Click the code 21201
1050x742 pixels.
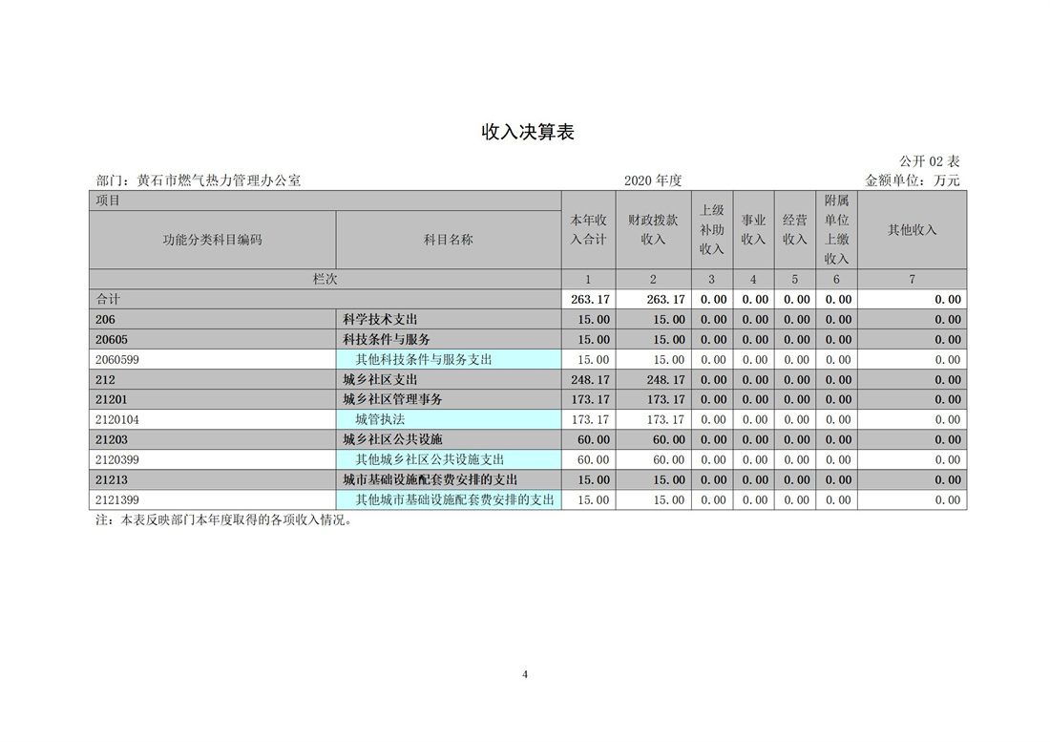[111, 400]
